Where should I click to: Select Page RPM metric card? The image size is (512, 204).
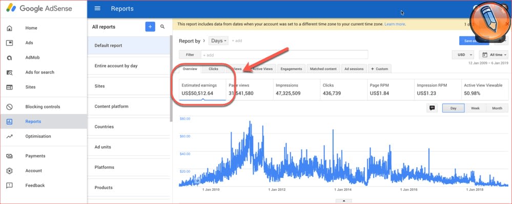[x=391, y=89]
